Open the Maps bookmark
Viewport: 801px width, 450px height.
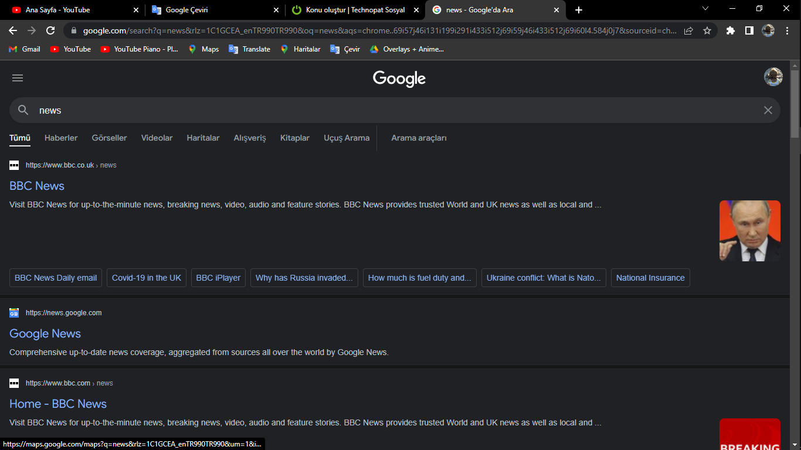coord(203,49)
